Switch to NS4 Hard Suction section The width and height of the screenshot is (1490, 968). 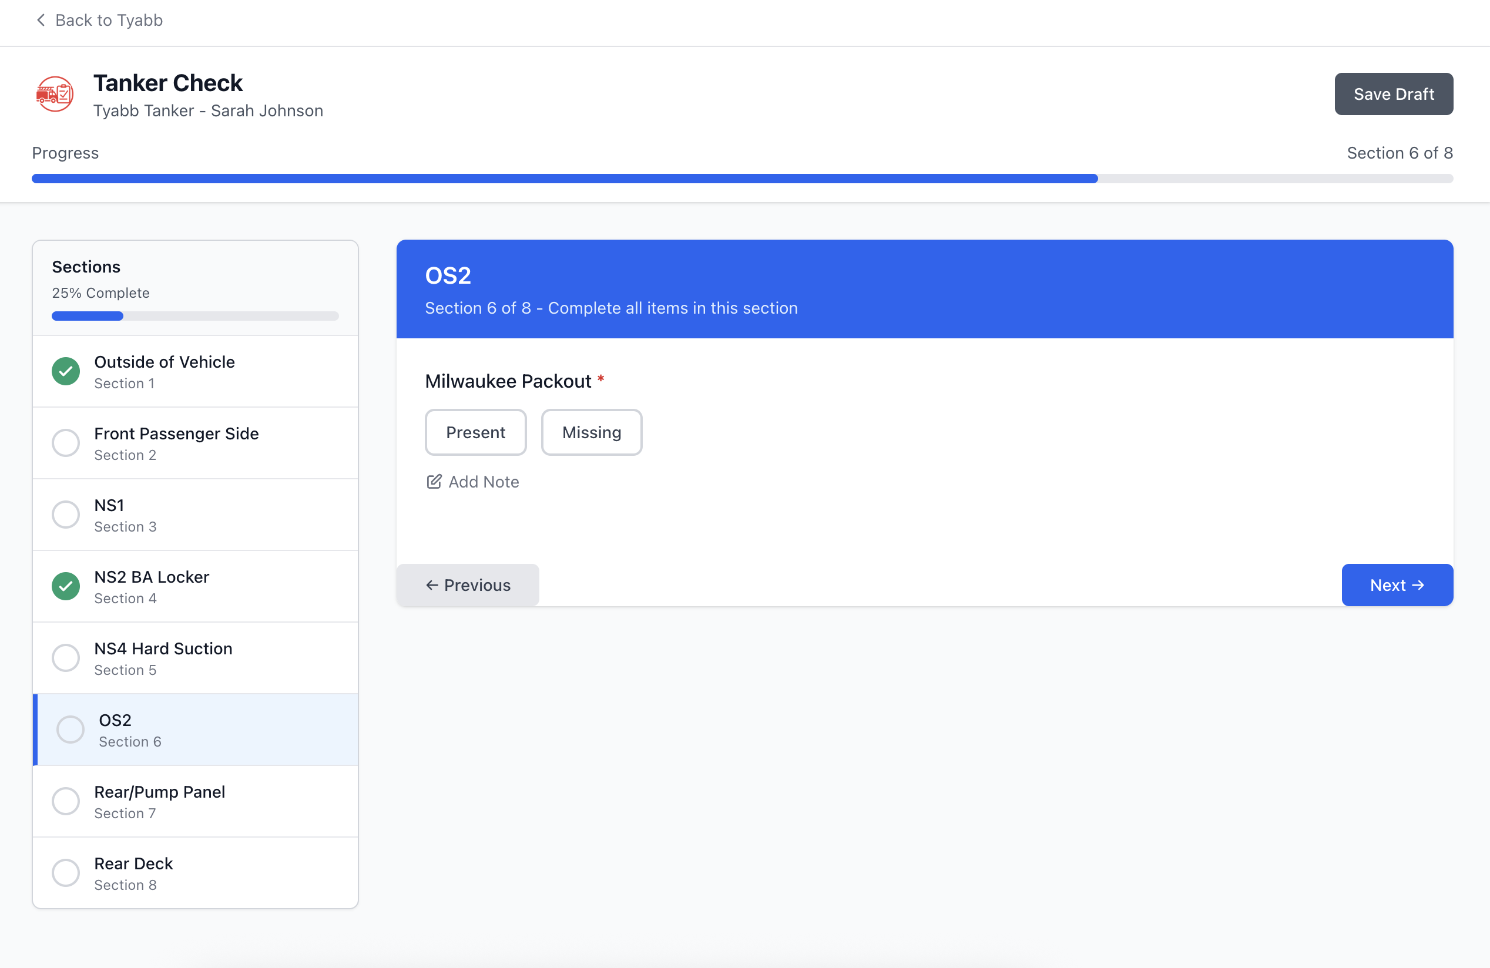pos(195,659)
